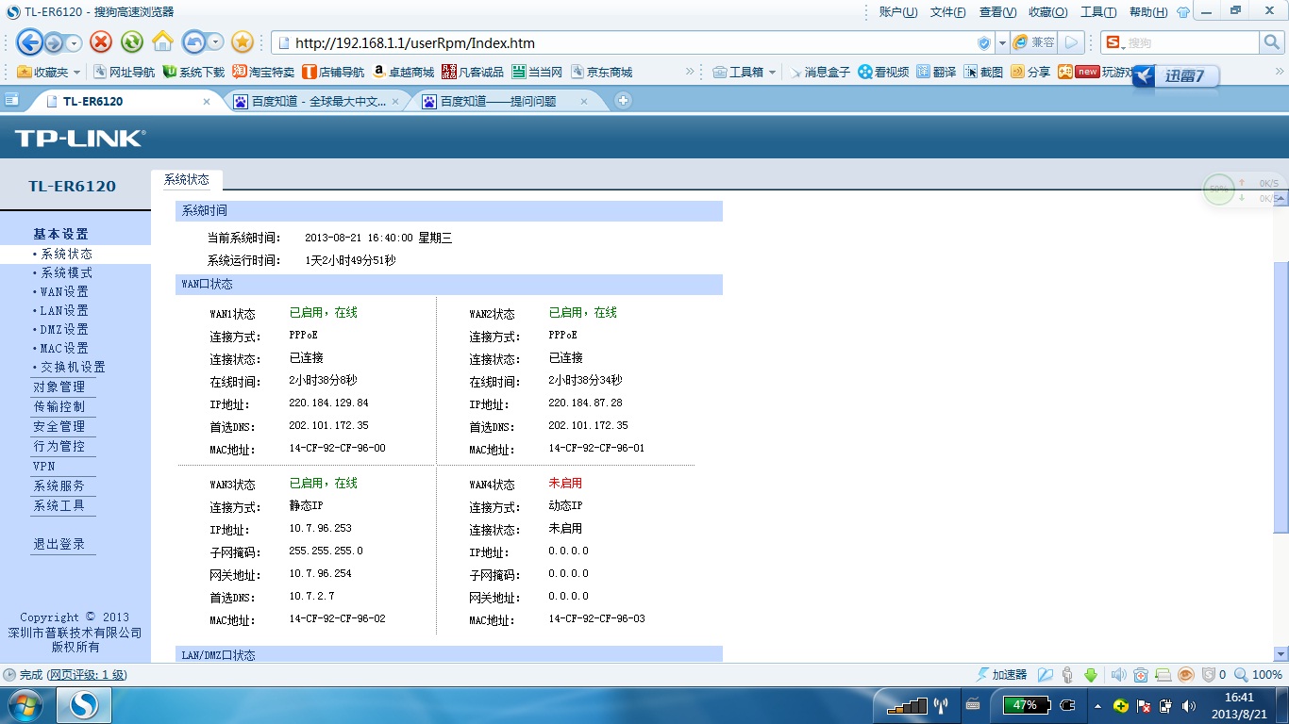Expand 行为管控 sidebar section

(x=59, y=446)
